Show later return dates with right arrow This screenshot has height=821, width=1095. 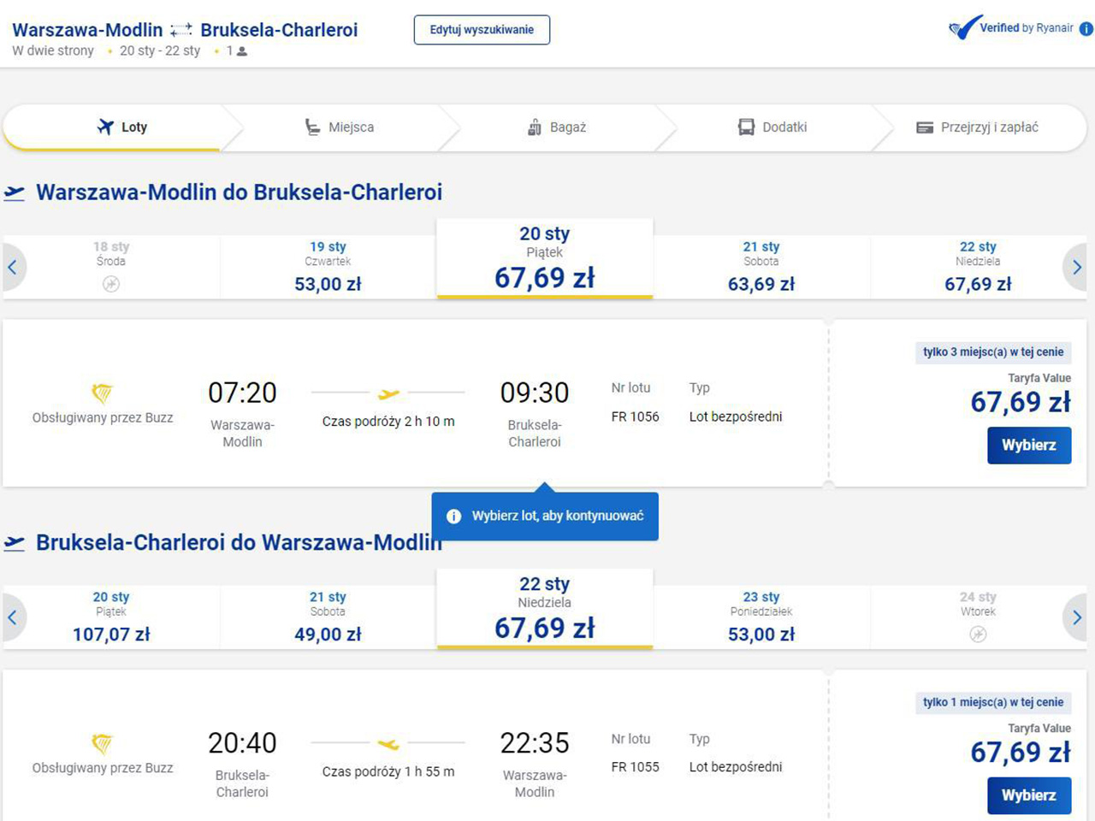[x=1076, y=617]
